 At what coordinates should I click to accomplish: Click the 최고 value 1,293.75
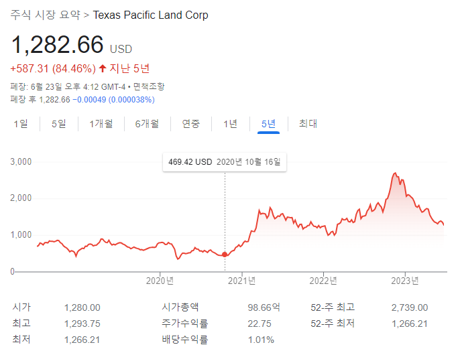[x=82, y=324]
